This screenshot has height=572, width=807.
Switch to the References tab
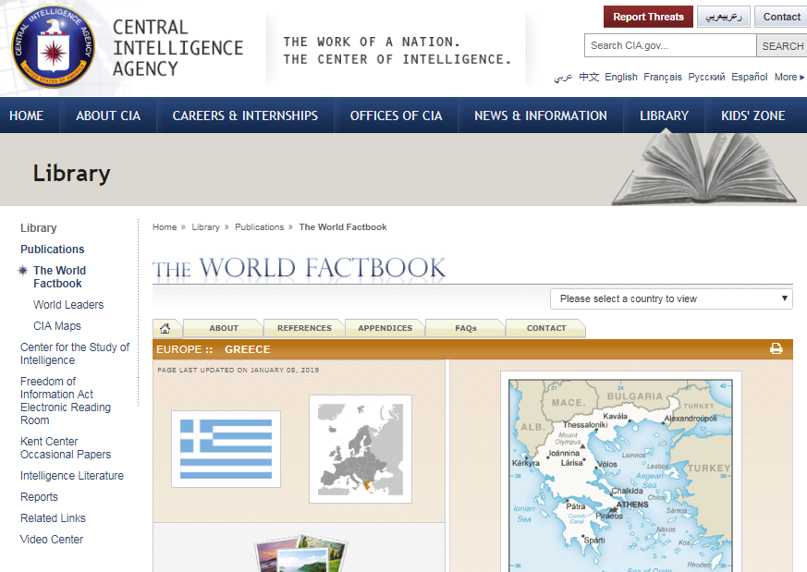coord(304,328)
